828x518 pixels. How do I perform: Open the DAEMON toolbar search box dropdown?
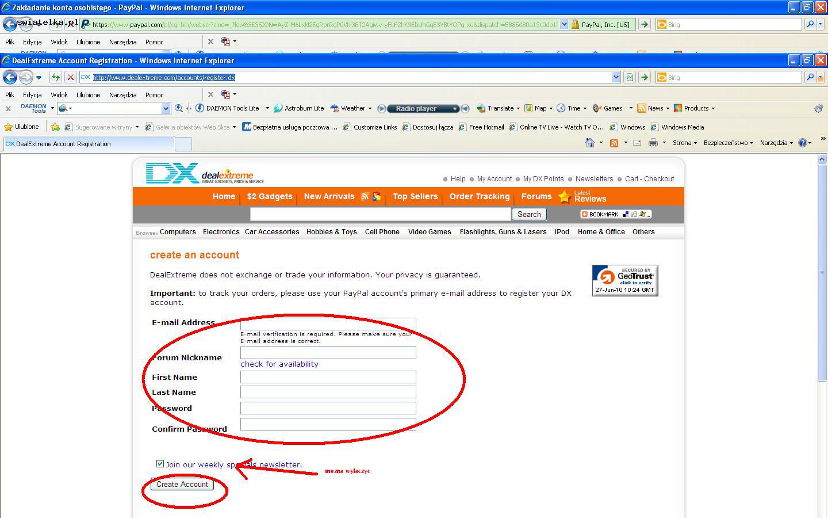tap(166, 108)
